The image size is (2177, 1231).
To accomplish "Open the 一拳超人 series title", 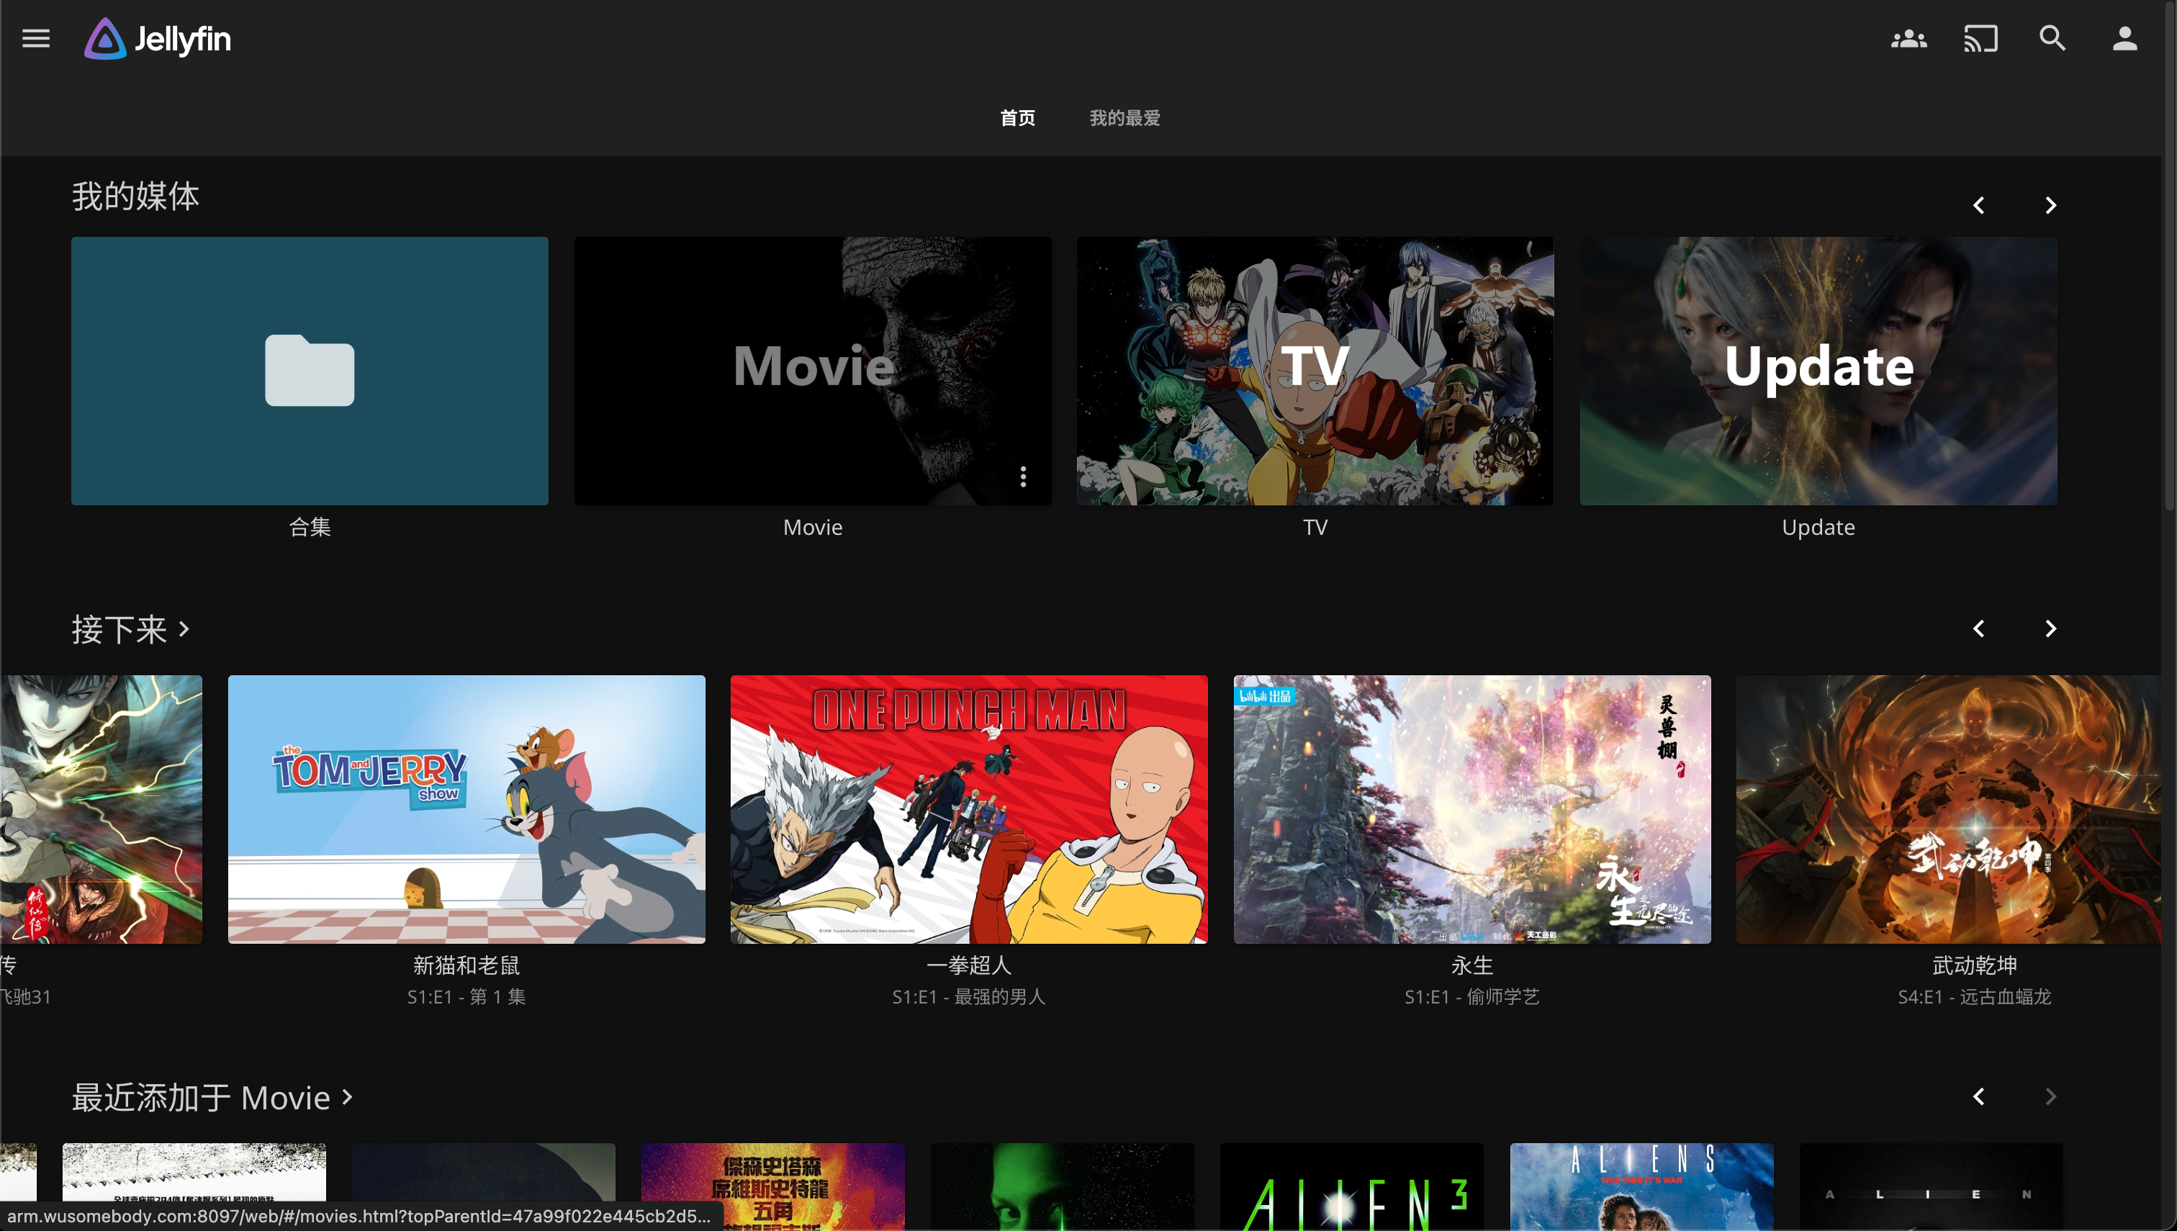I will pyautogui.click(x=969, y=965).
